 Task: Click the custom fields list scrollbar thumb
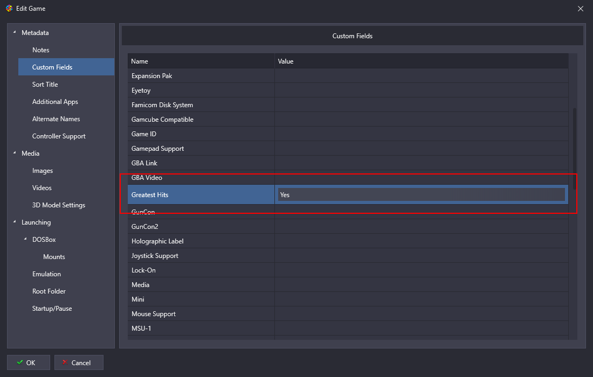(575, 149)
